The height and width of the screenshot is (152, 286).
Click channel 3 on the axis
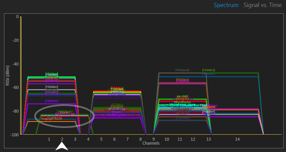pos(75,139)
